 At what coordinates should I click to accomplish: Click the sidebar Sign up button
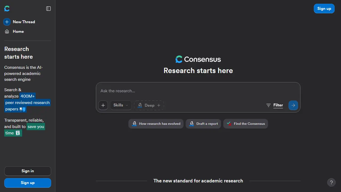point(28,183)
